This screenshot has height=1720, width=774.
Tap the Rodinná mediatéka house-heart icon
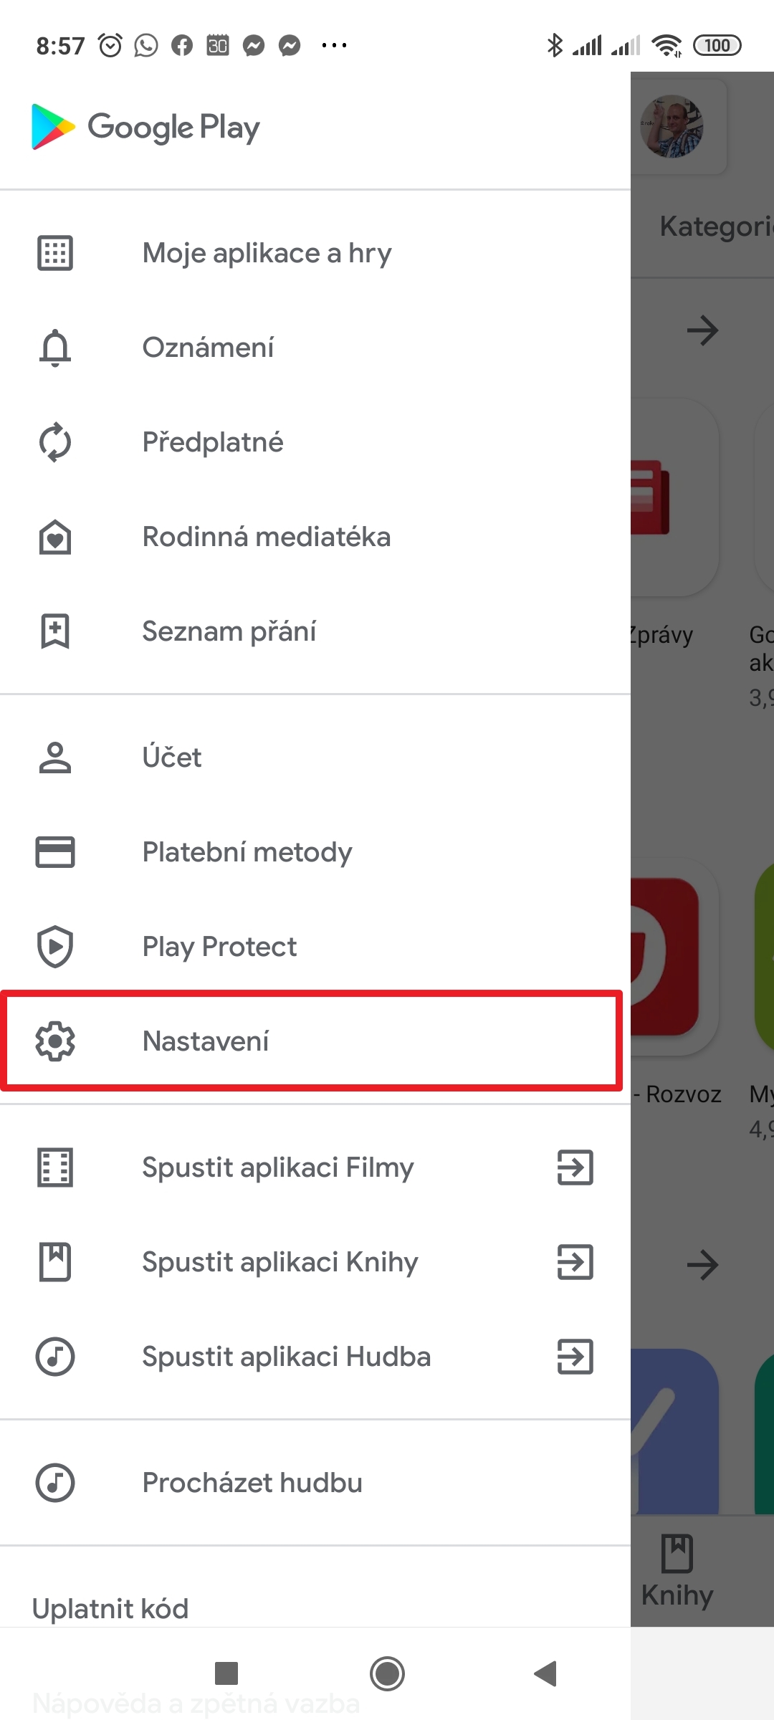55,537
